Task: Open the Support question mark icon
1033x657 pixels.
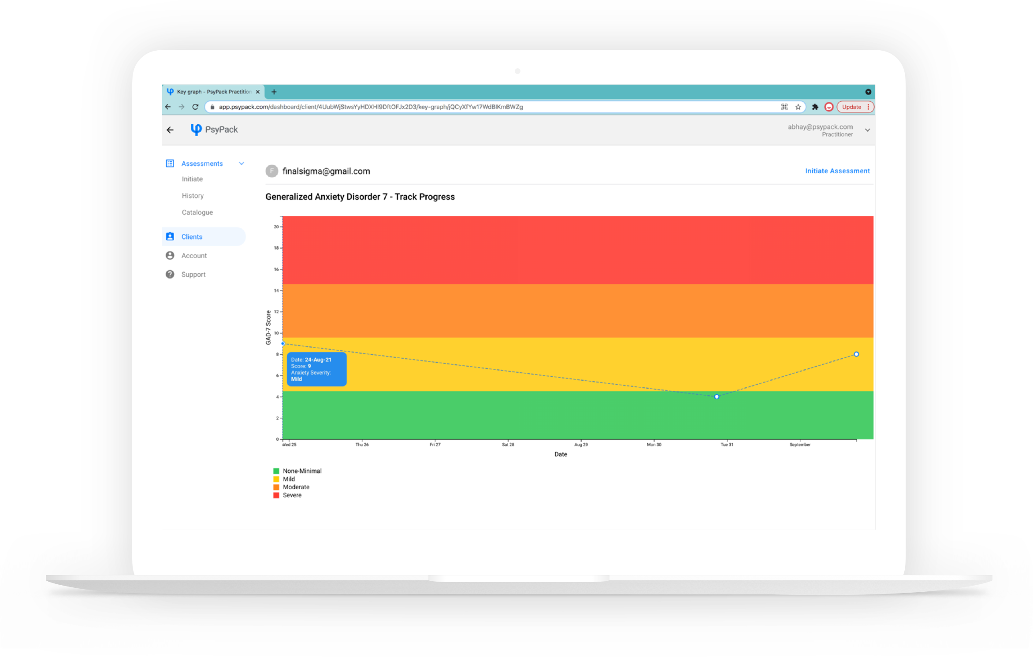Action: pyautogui.click(x=170, y=274)
